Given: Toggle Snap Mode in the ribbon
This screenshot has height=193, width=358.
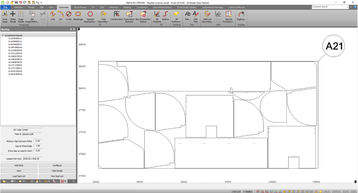Looking at the screenshot, I should point(21,17).
